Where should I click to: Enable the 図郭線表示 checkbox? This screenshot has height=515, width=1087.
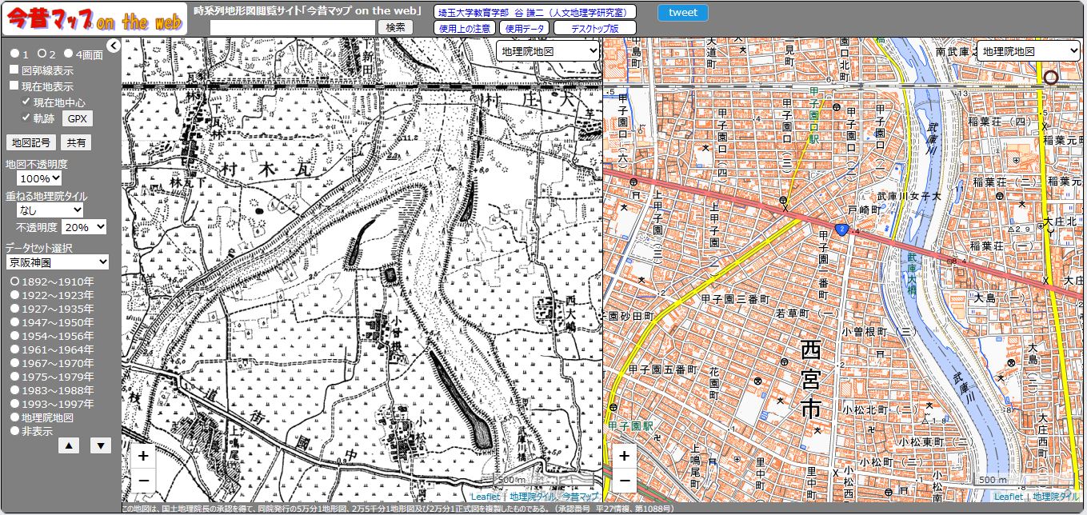(x=14, y=70)
